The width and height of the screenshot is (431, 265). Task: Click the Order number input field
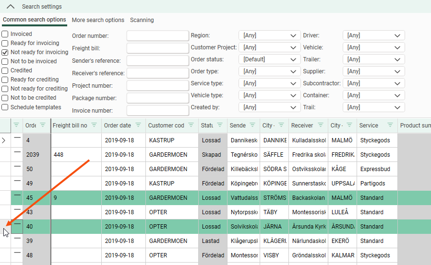click(x=157, y=36)
